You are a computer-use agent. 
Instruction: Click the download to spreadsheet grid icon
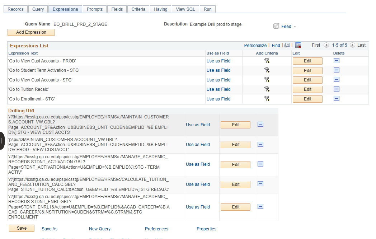[298, 45]
